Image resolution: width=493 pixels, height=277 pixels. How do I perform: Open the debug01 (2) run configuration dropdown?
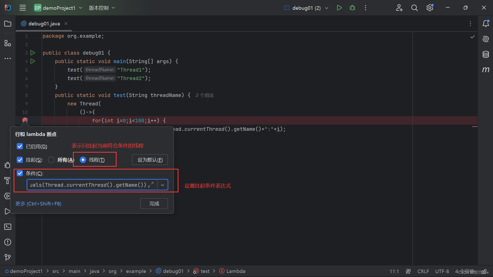[x=306, y=8]
